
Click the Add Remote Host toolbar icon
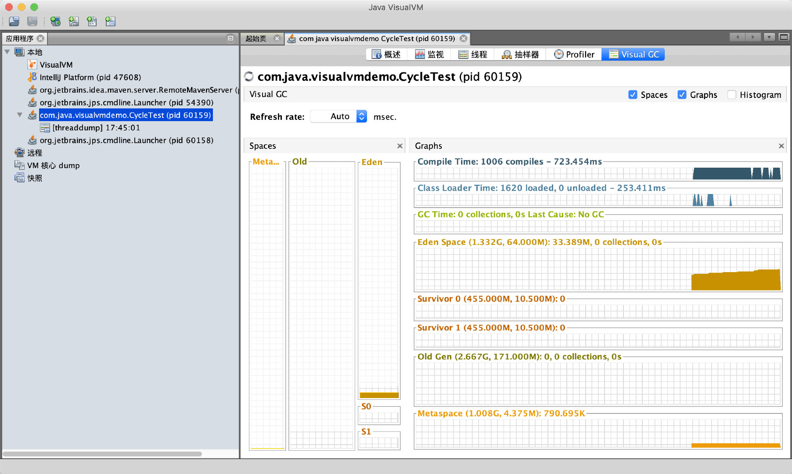(55, 21)
